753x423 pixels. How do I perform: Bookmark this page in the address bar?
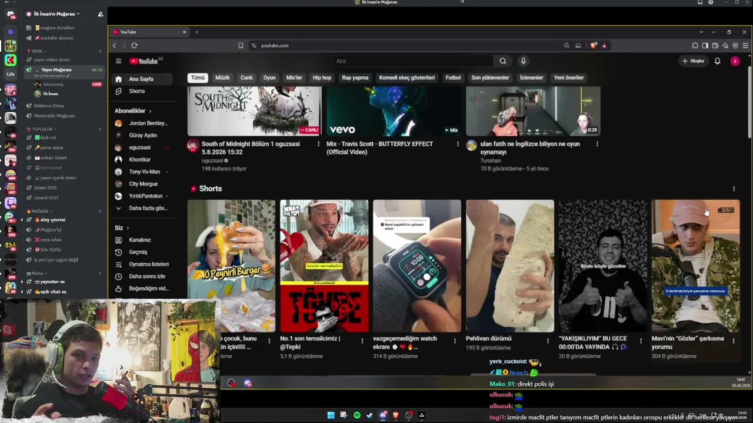pyautogui.click(x=241, y=45)
